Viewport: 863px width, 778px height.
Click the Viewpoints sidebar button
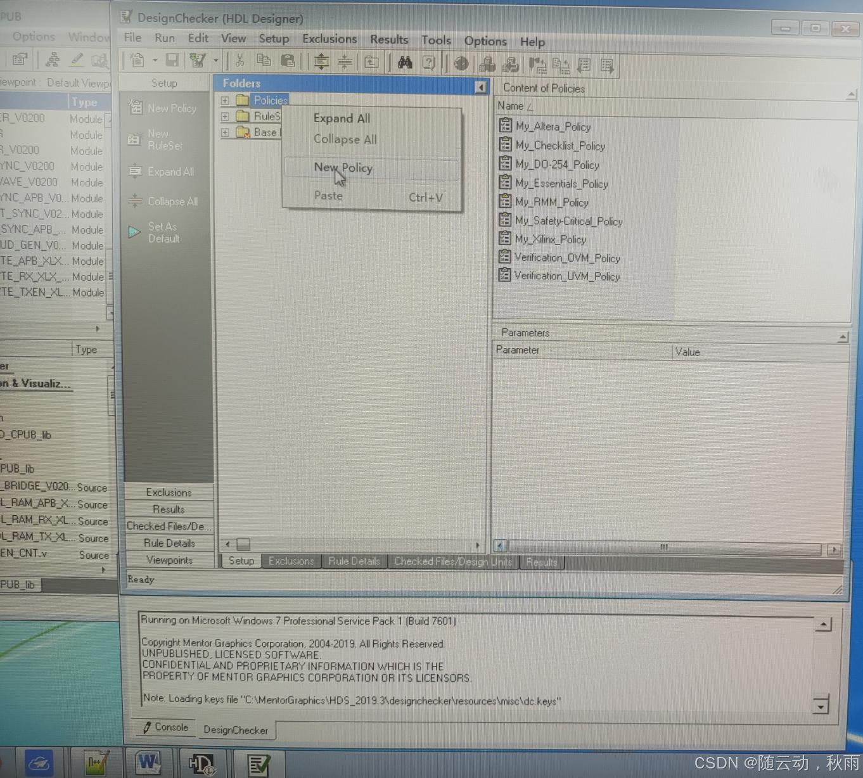[169, 560]
